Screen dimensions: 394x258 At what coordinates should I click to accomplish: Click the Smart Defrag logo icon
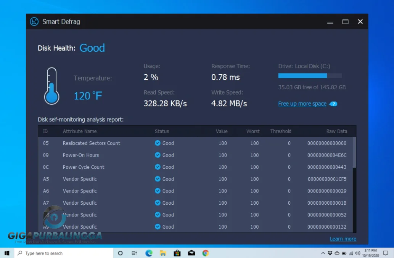(x=34, y=22)
